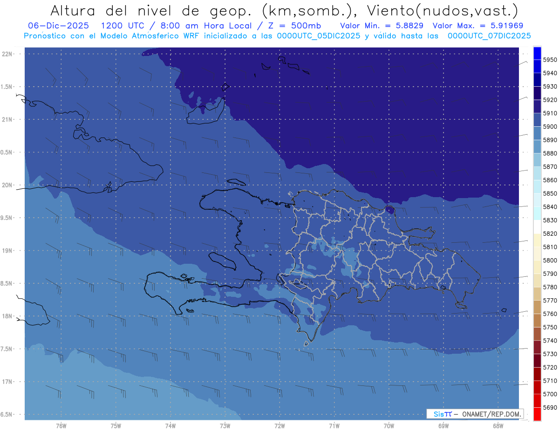Click the bright blue colorbar segment above 5950
This screenshot has height=432, width=559.
tap(537, 53)
